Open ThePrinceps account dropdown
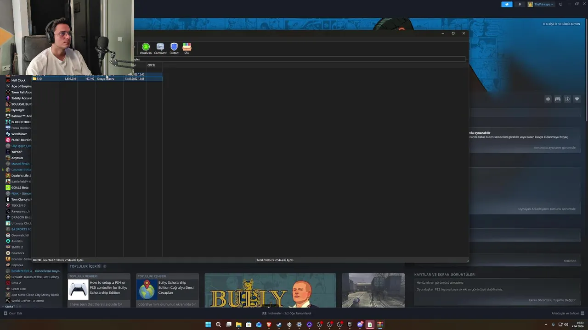The image size is (588, 330). coord(540,4)
